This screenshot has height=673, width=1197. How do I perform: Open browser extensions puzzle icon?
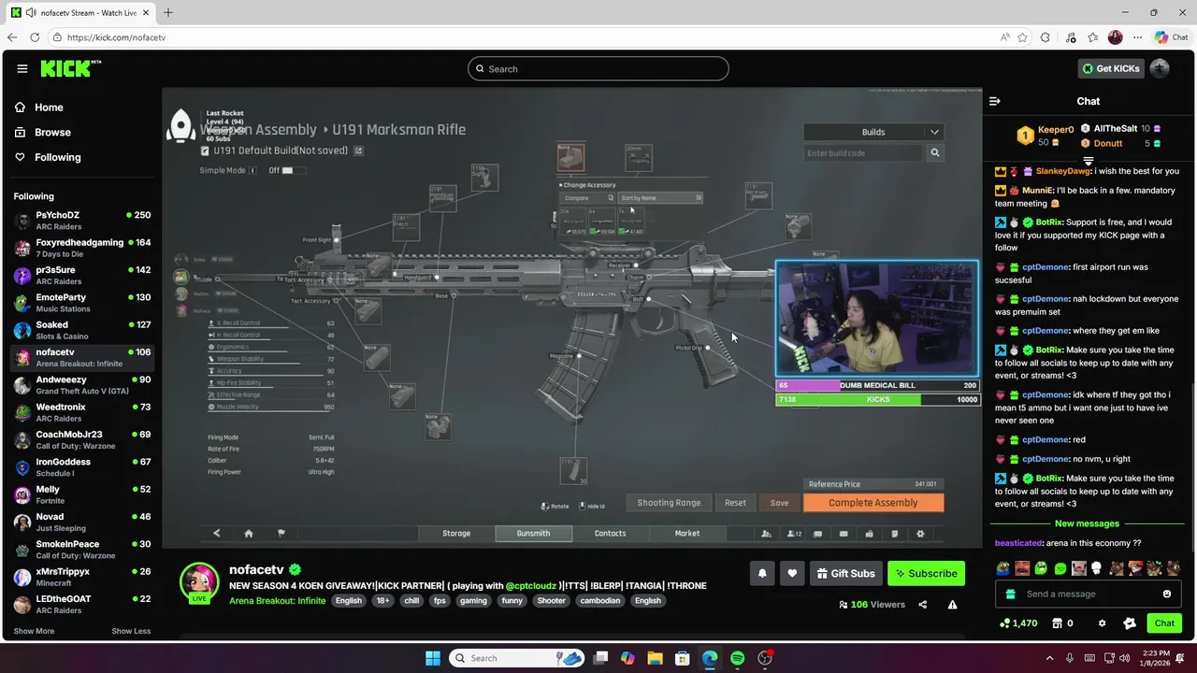pyautogui.click(x=1046, y=37)
